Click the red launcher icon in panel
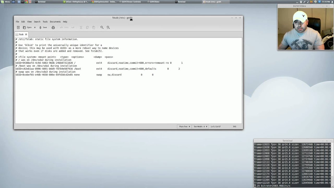The width and height of the screenshot is (334, 188). tap(30, 2)
